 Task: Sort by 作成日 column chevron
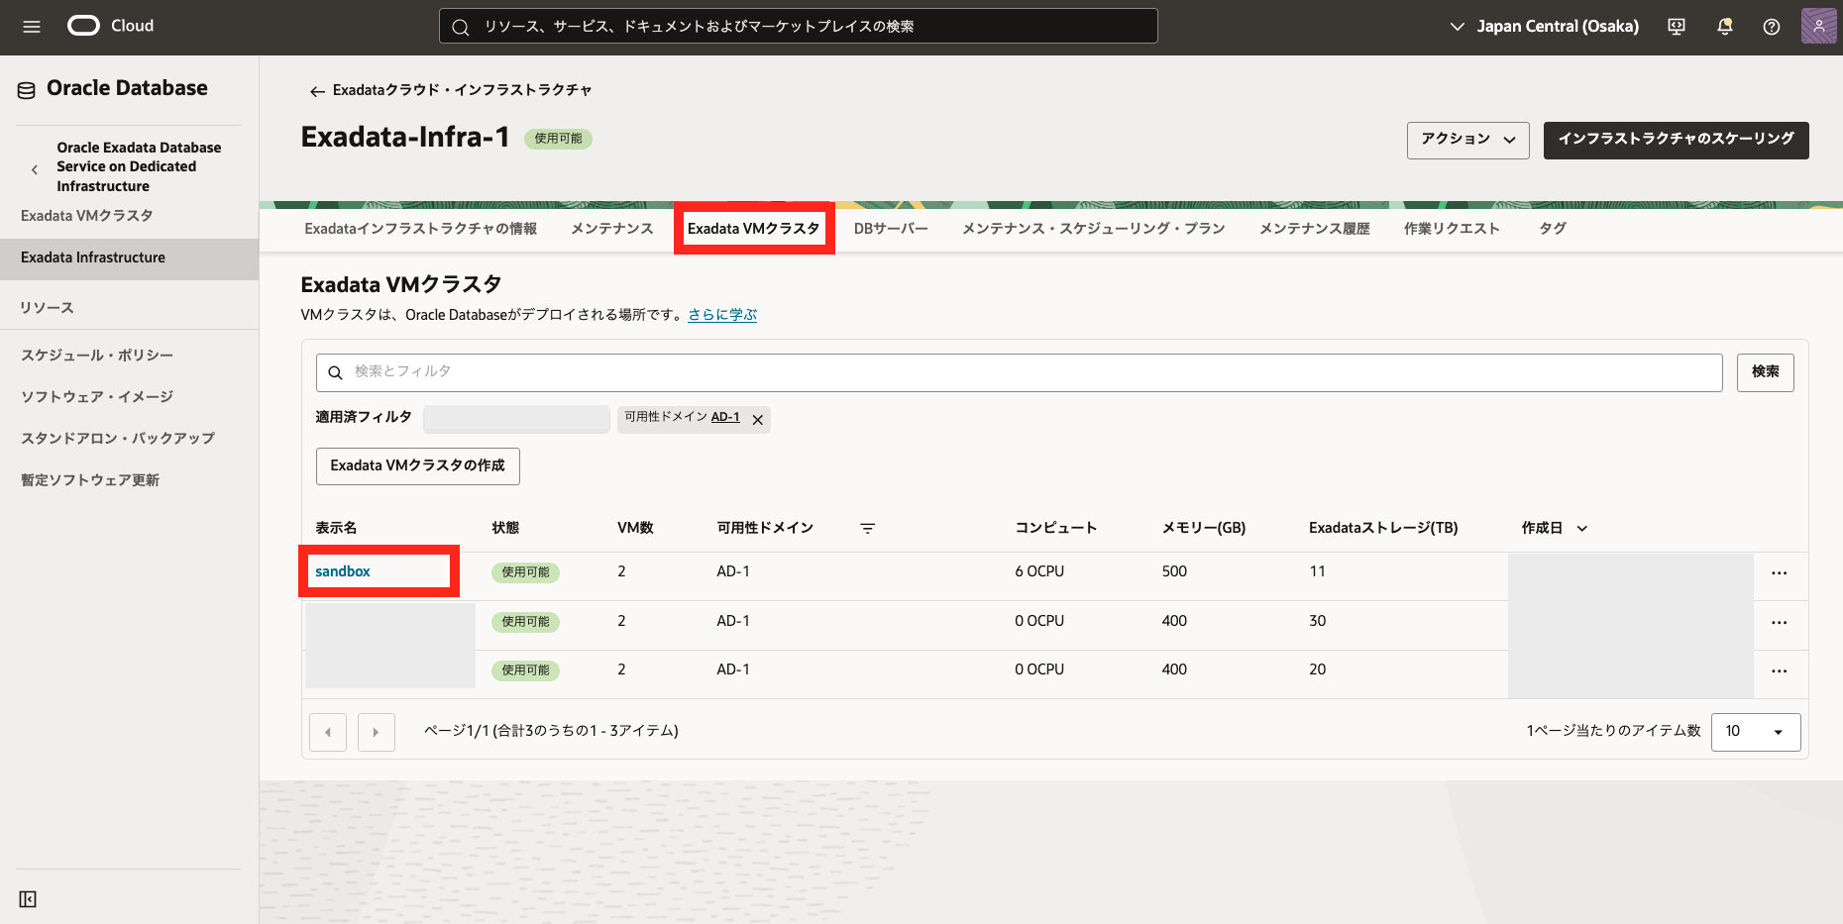tap(1581, 529)
